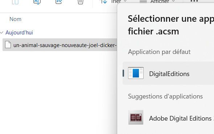Click the Suggestions d'applications heading
The height and width of the screenshot is (134, 214).
[165, 96]
